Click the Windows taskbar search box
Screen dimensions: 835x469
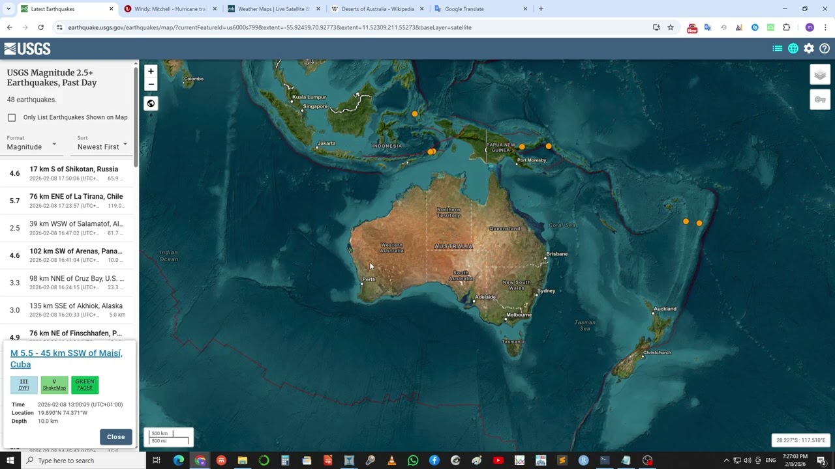tap(83, 461)
